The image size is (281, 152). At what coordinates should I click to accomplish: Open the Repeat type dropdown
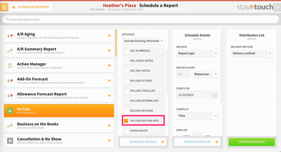tap(198, 53)
